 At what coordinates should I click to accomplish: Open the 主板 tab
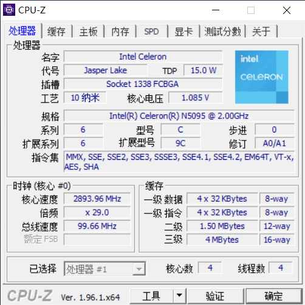pyautogui.click(x=89, y=32)
